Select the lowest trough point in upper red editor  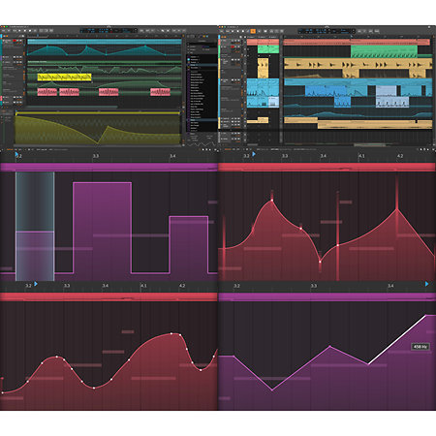pyautogui.click(x=320, y=262)
